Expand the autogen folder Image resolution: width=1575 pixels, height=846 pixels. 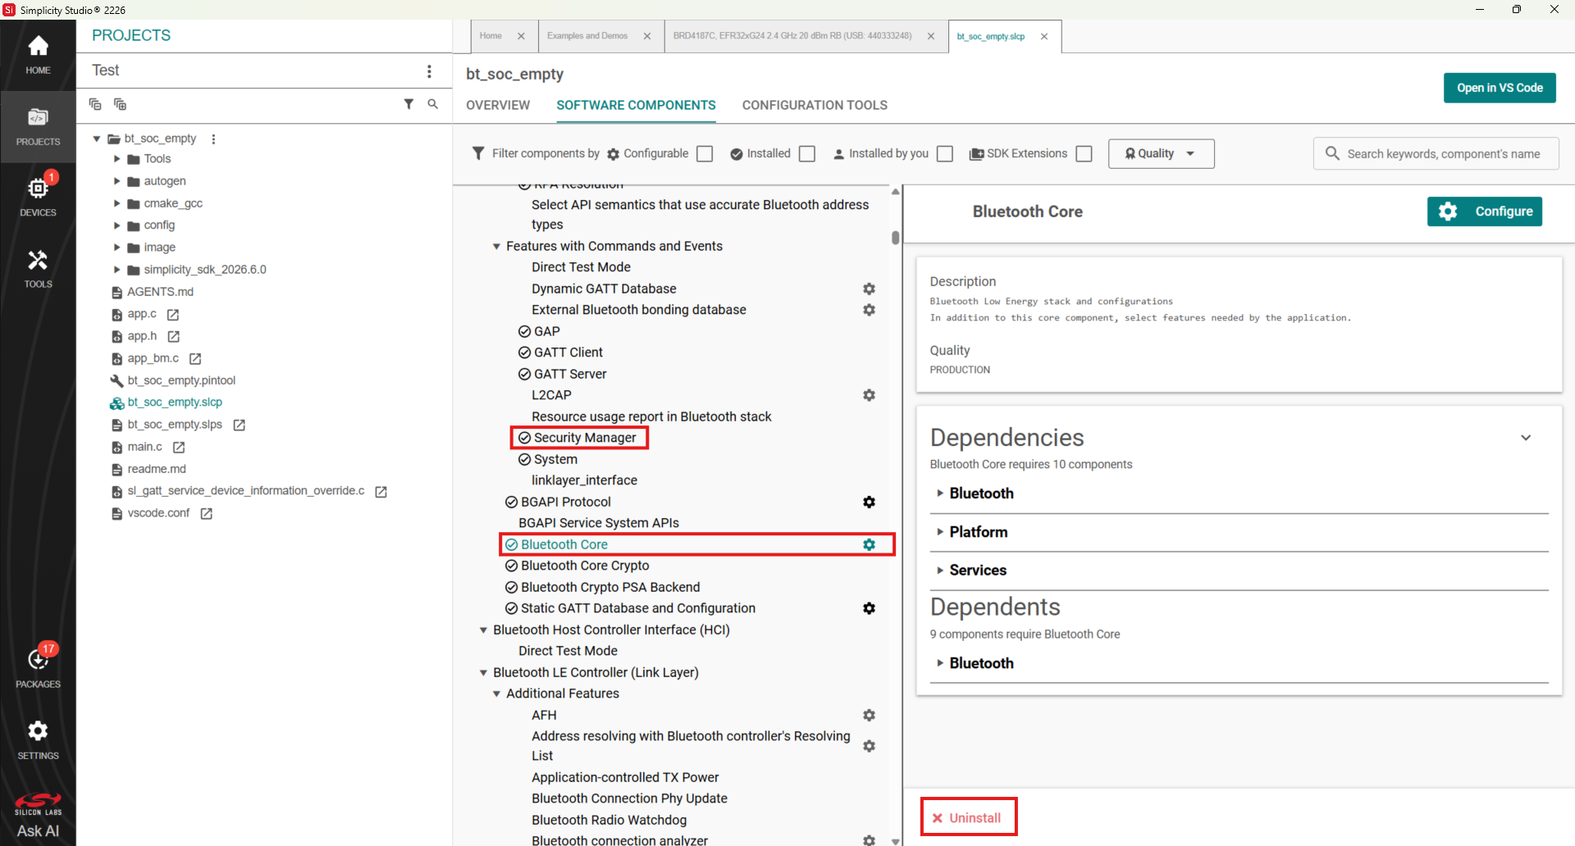pos(116,181)
